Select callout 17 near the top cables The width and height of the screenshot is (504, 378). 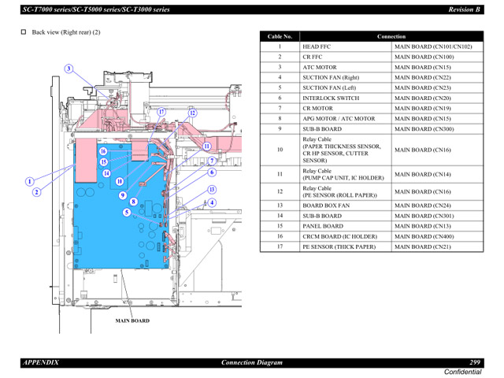161,113
